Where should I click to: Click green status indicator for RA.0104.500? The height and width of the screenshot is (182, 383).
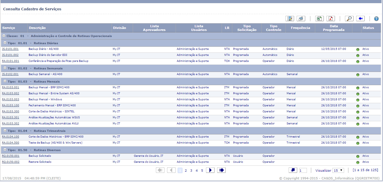click(358, 143)
